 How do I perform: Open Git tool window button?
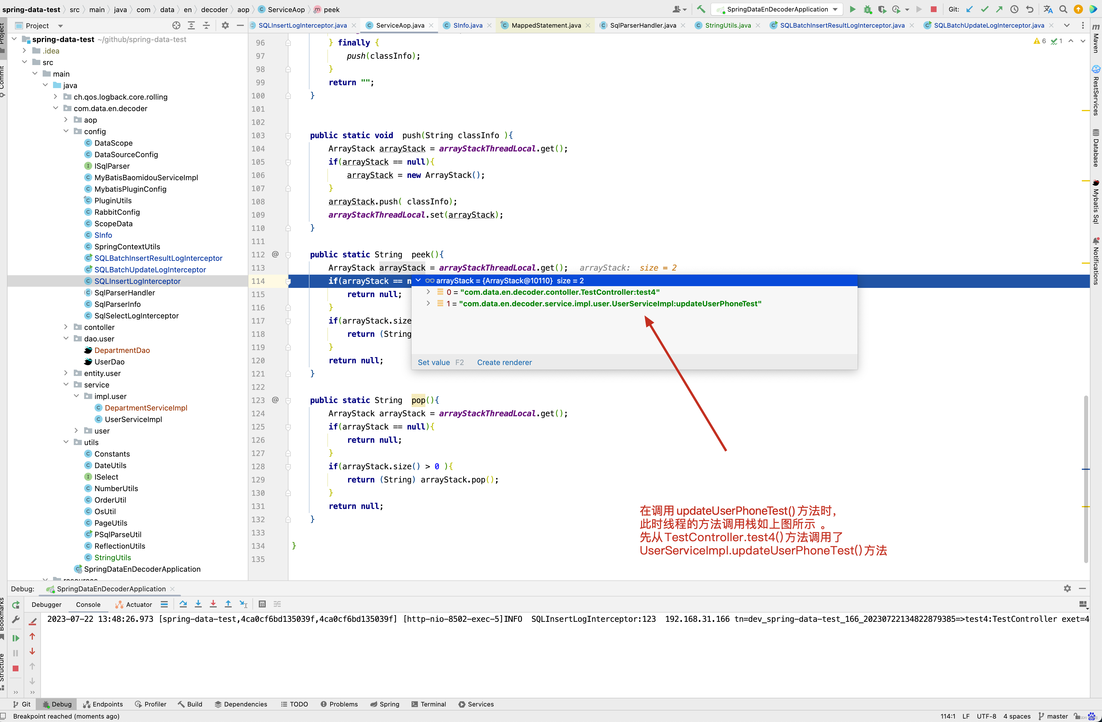[x=22, y=704]
